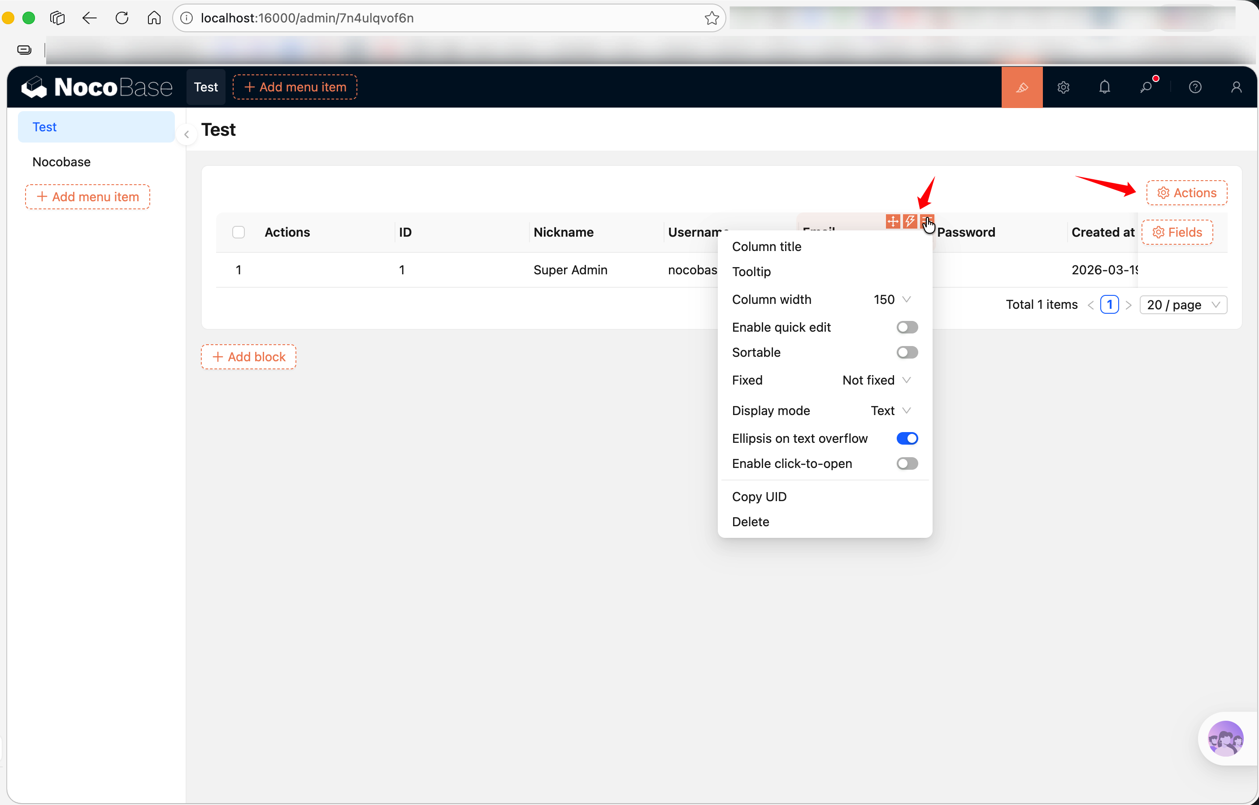Collapse the sidebar with arrow handle
1259x805 pixels.
click(187, 134)
